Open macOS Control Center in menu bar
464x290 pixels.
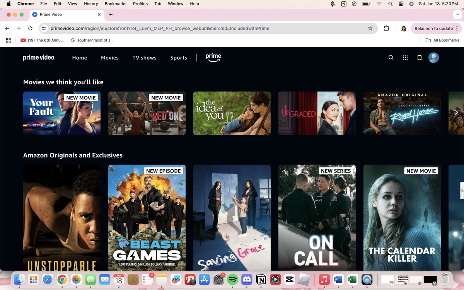pos(401,4)
